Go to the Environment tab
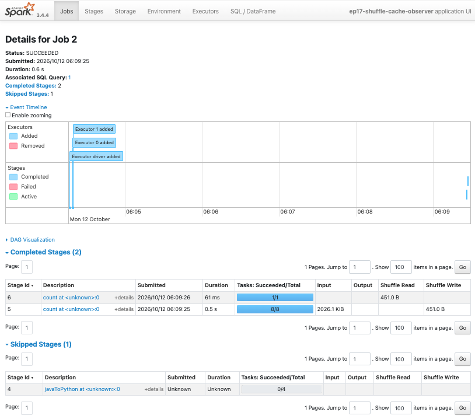Viewport: 475px width, 419px height. coord(164,11)
